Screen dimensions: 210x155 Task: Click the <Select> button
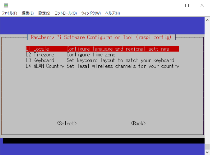click(x=67, y=123)
